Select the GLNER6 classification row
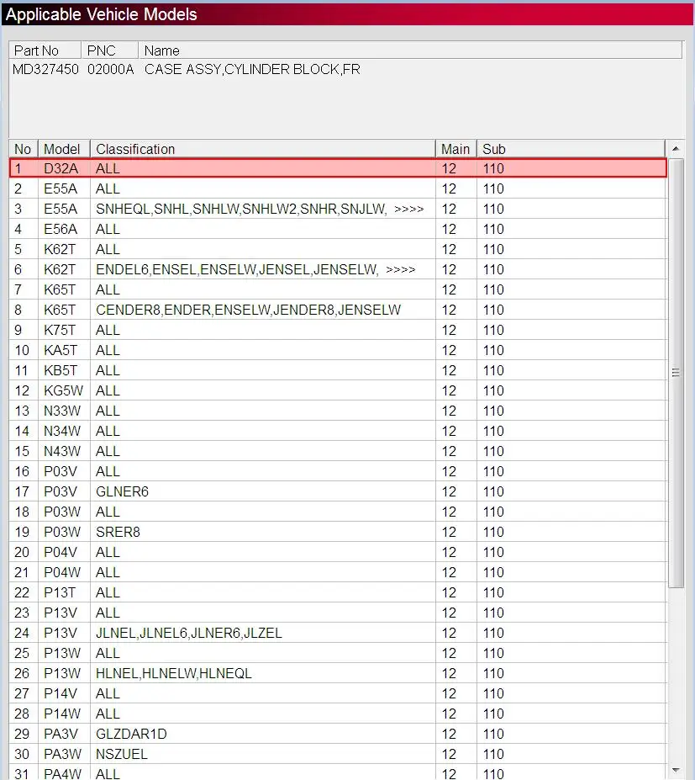The image size is (695, 780). click(338, 492)
